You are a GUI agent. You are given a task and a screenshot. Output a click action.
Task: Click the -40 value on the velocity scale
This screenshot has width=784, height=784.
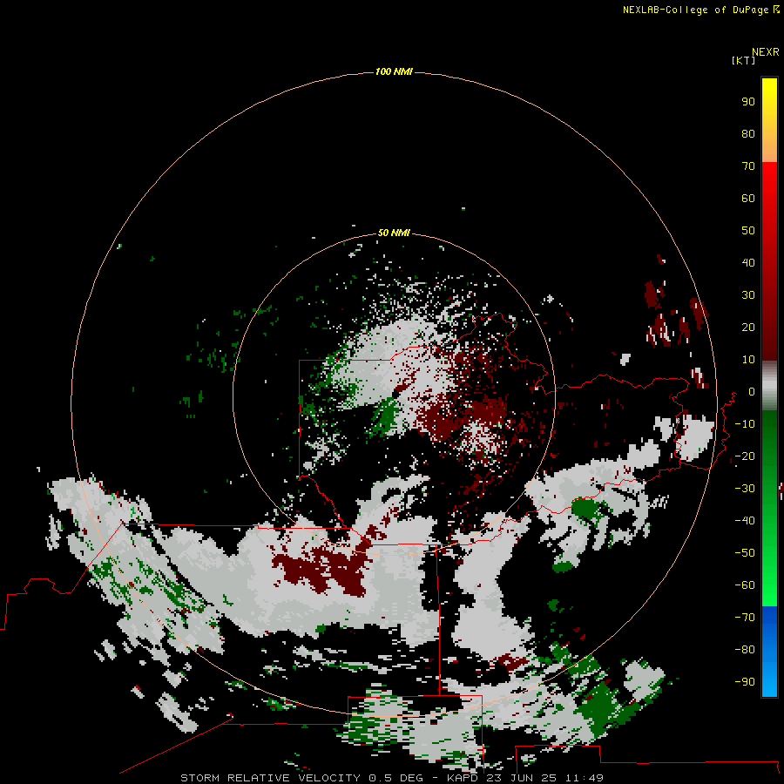[745, 521]
